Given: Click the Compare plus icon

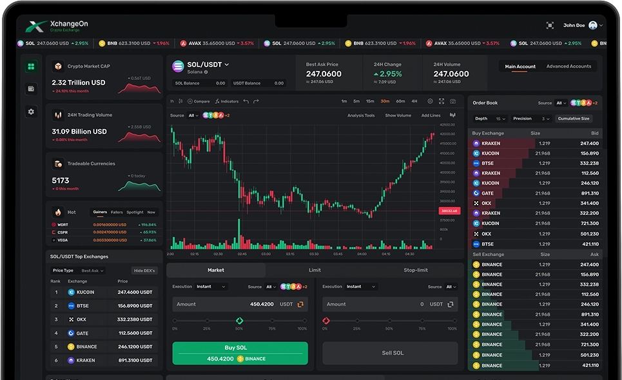Looking at the screenshot, I should pos(190,101).
